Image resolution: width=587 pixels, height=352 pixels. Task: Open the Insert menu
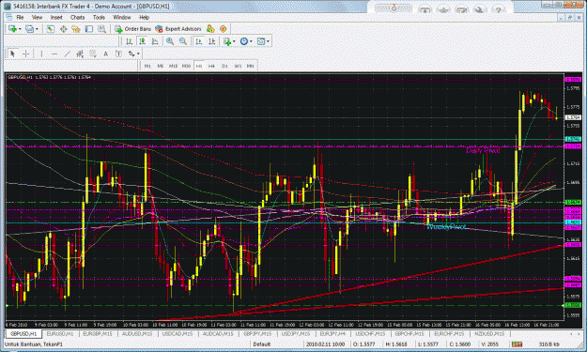tap(56, 17)
